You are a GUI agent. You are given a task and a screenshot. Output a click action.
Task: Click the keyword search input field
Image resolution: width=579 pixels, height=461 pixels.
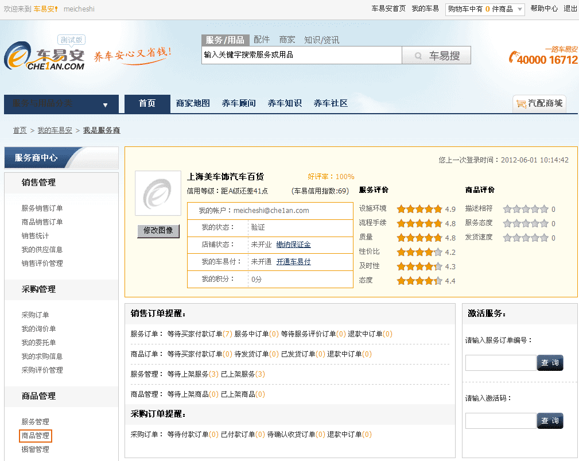tap(302, 55)
